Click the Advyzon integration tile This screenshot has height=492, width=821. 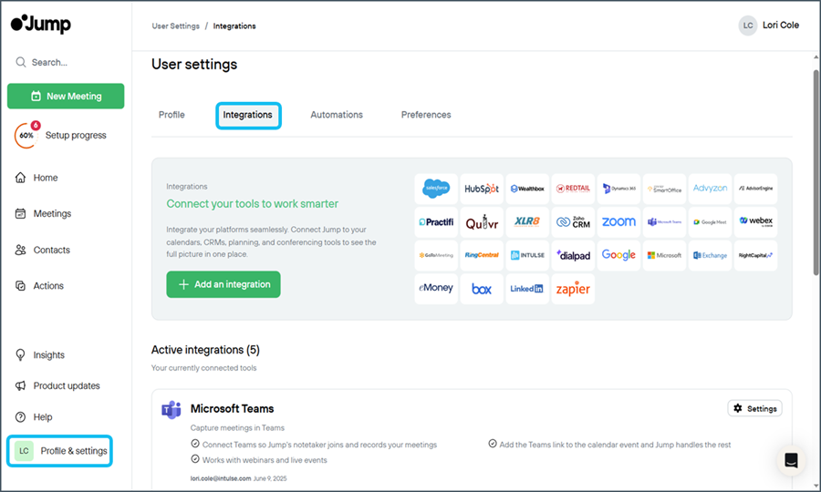[x=710, y=189]
